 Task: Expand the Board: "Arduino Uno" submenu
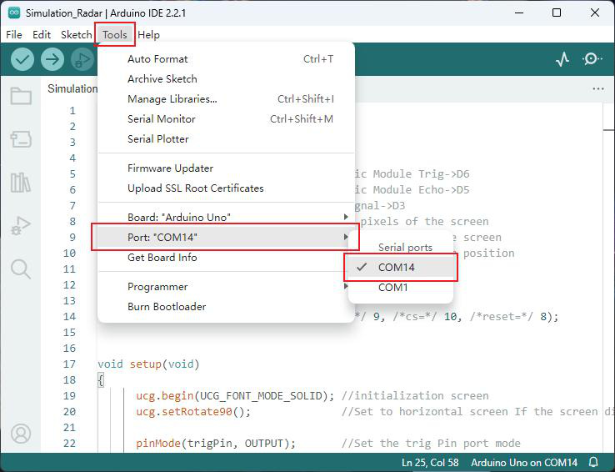pos(226,217)
